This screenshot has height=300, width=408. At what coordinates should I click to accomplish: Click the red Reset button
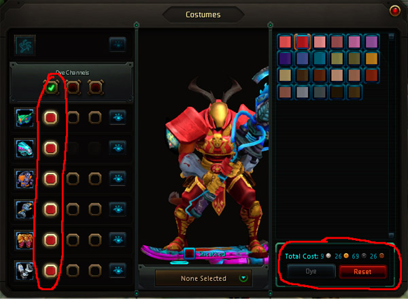pyautogui.click(x=362, y=271)
